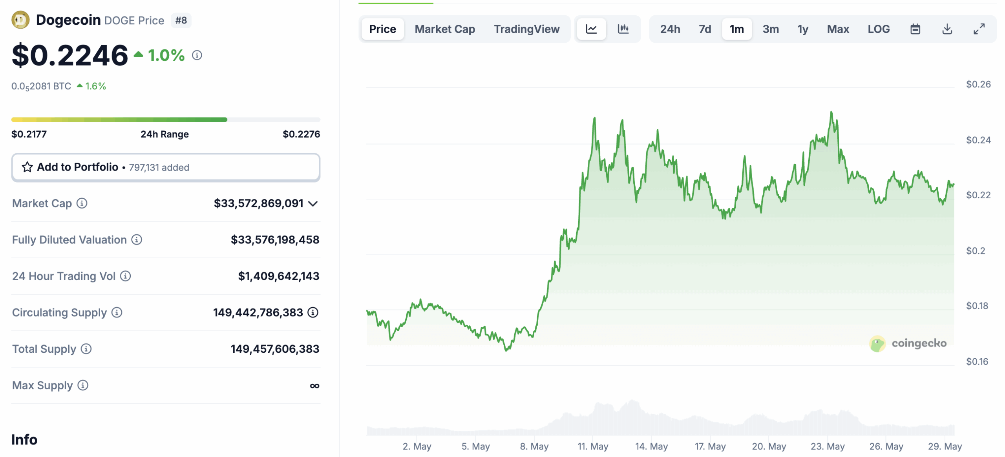This screenshot has height=457, width=1005.
Task: Open the Circulating Supply info icon dropdown
Action: pyautogui.click(x=117, y=313)
